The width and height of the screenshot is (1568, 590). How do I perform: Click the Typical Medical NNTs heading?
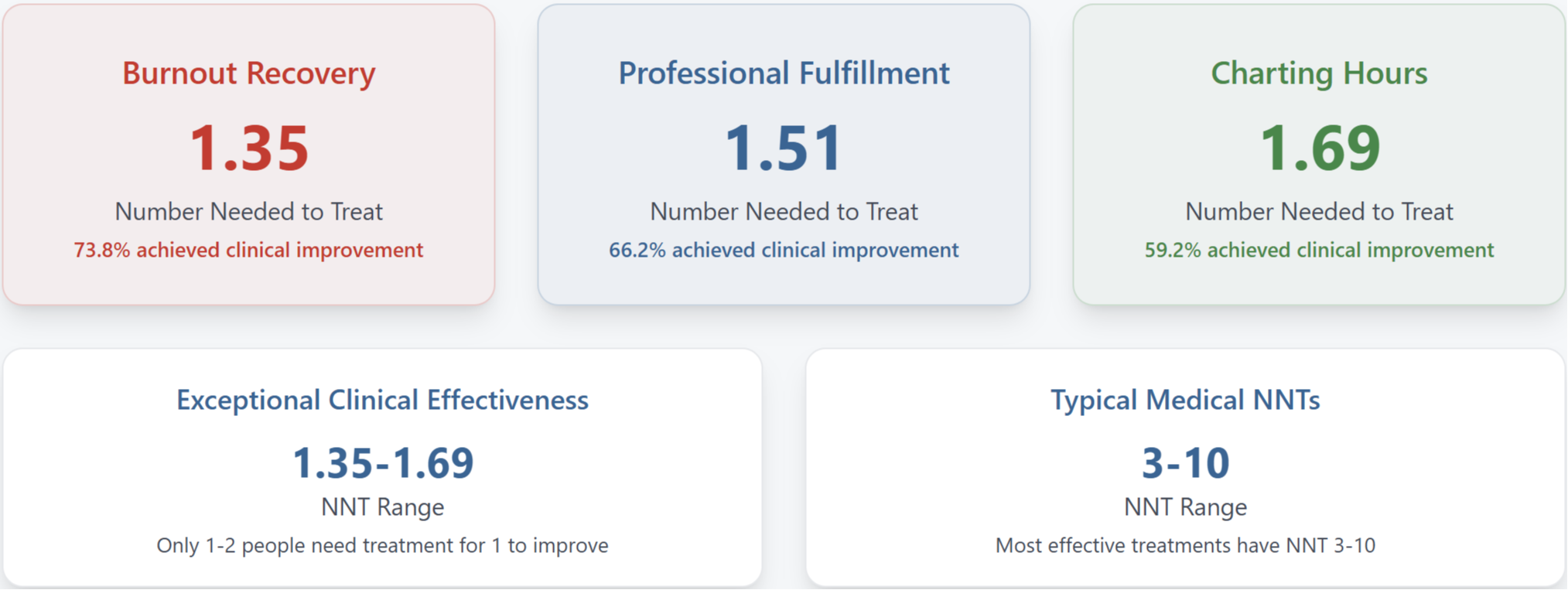point(1185,400)
